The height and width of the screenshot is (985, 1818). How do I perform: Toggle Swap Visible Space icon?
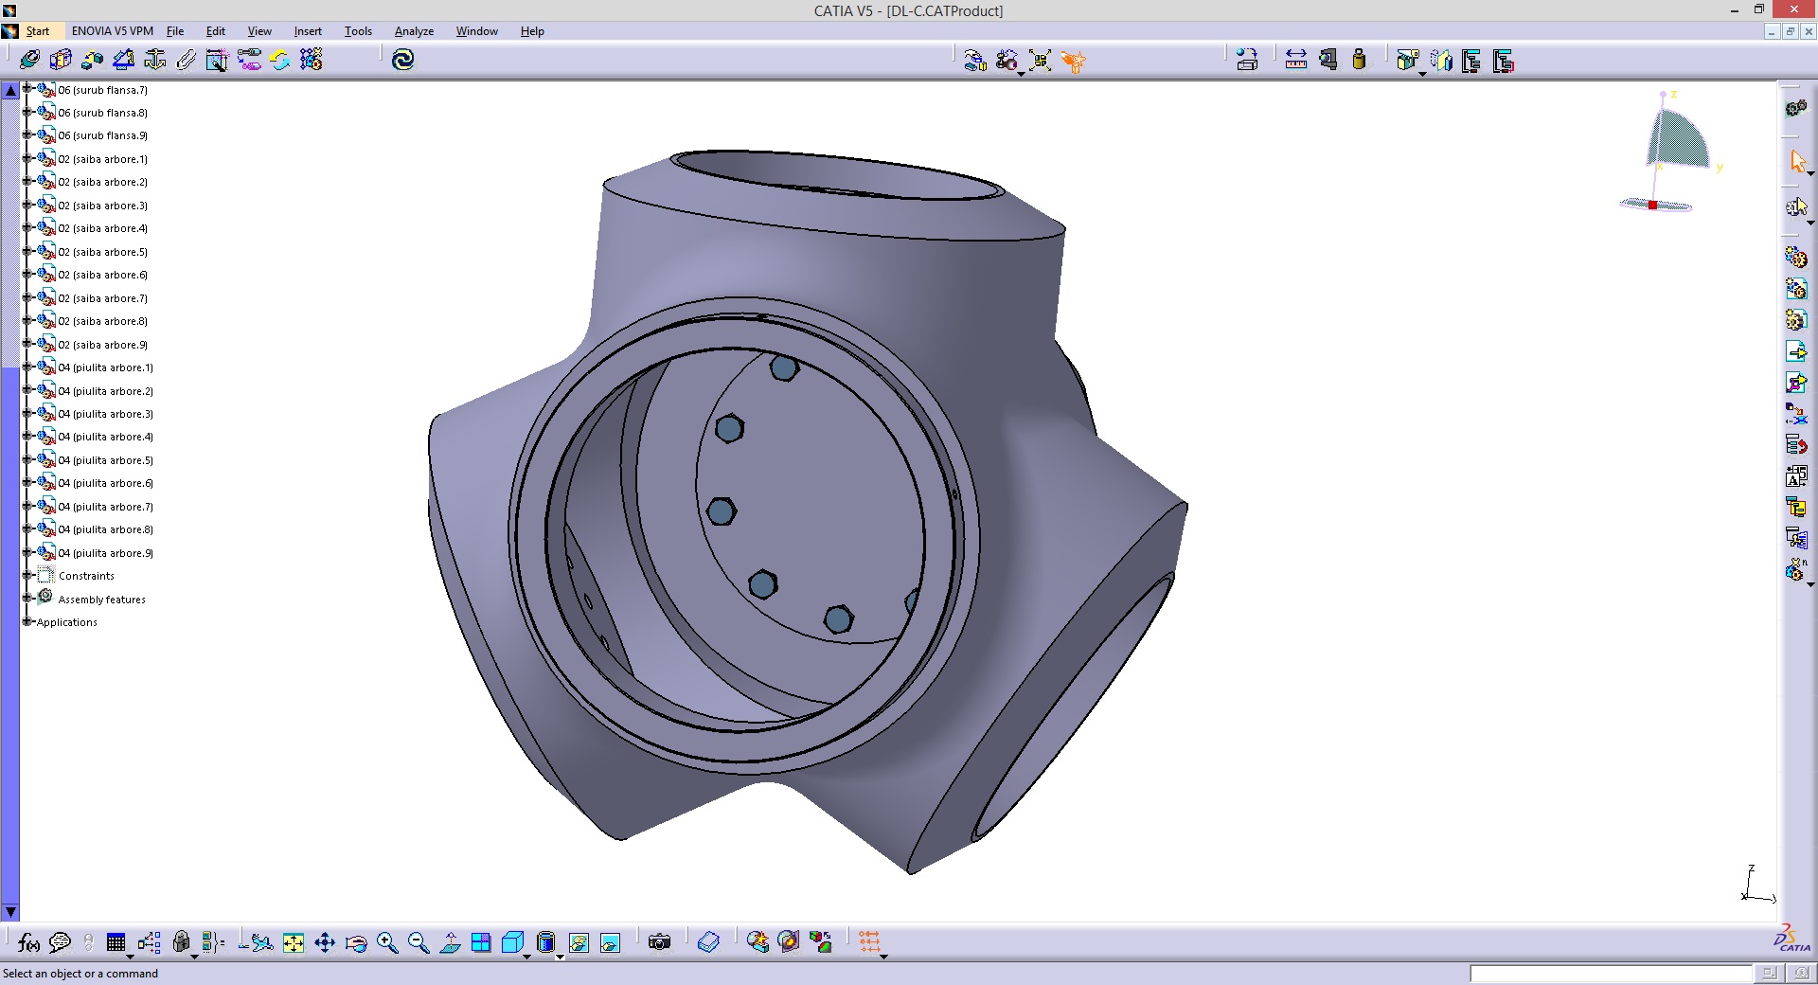coord(610,942)
